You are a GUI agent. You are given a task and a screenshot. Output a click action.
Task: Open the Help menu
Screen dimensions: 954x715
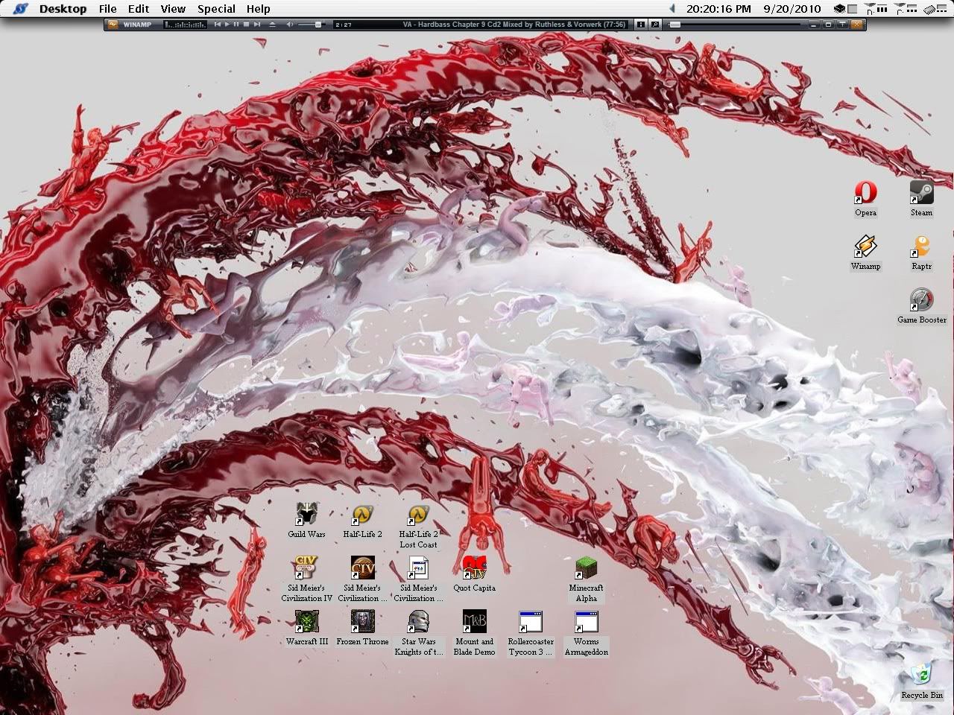pos(259,9)
